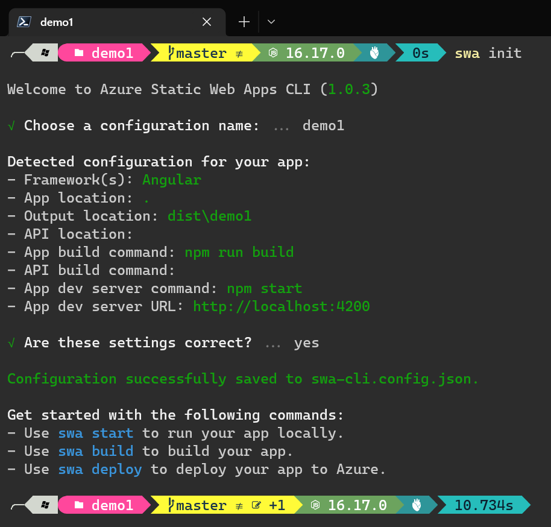Click the 'yes' answer to settings correct

tap(306, 342)
